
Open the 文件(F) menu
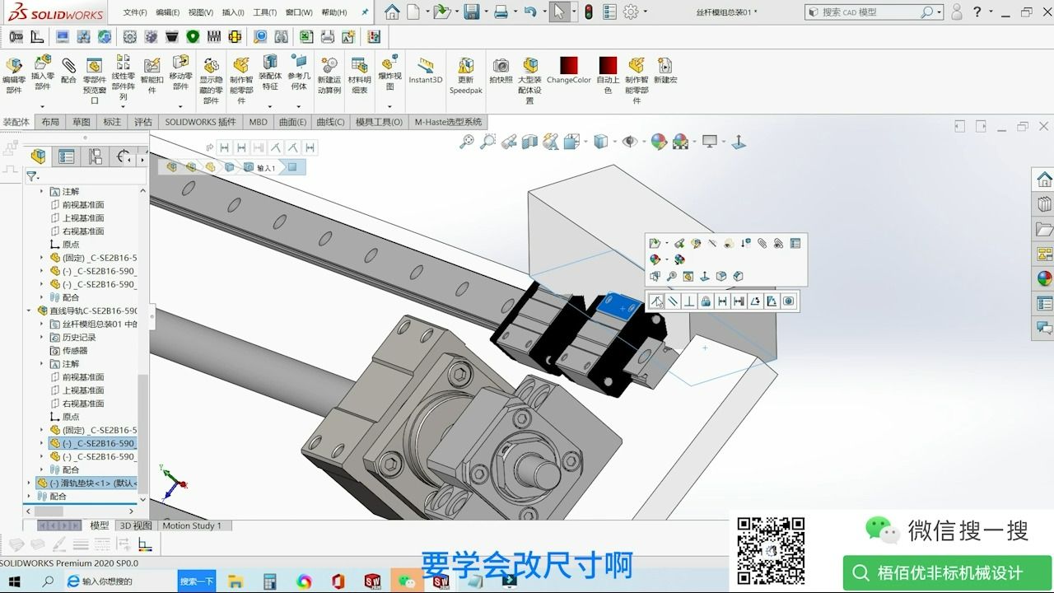pyautogui.click(x=135, y=12)
